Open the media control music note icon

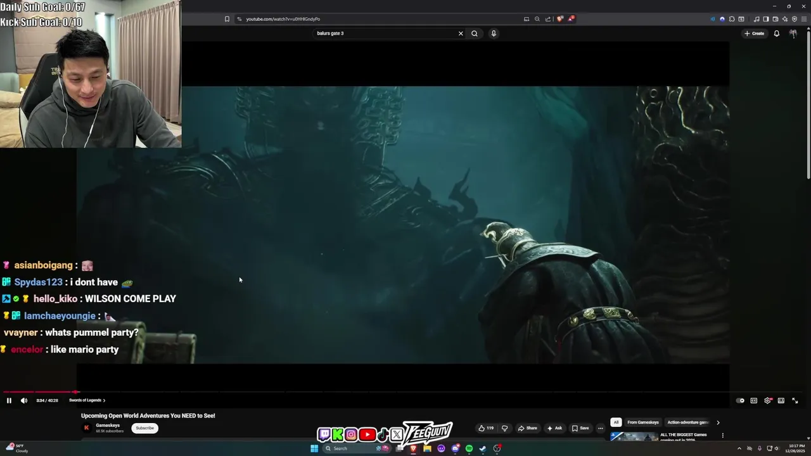[x=757, y=19]
